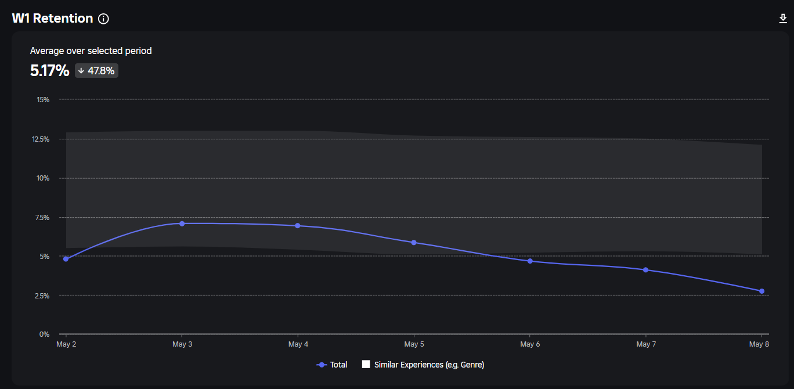This screenshot has height=389, width=794.
Task: Click the gray Similar Experiences benchmark band
Action: tap(406, 186)
